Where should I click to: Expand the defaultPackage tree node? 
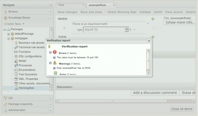click(8, 34)
